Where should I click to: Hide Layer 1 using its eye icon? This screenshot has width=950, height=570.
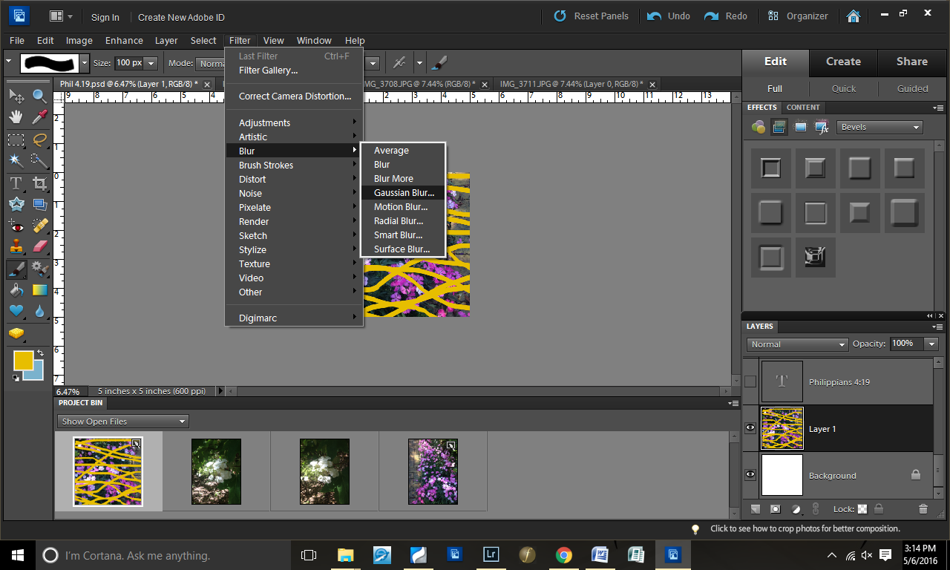750,428
